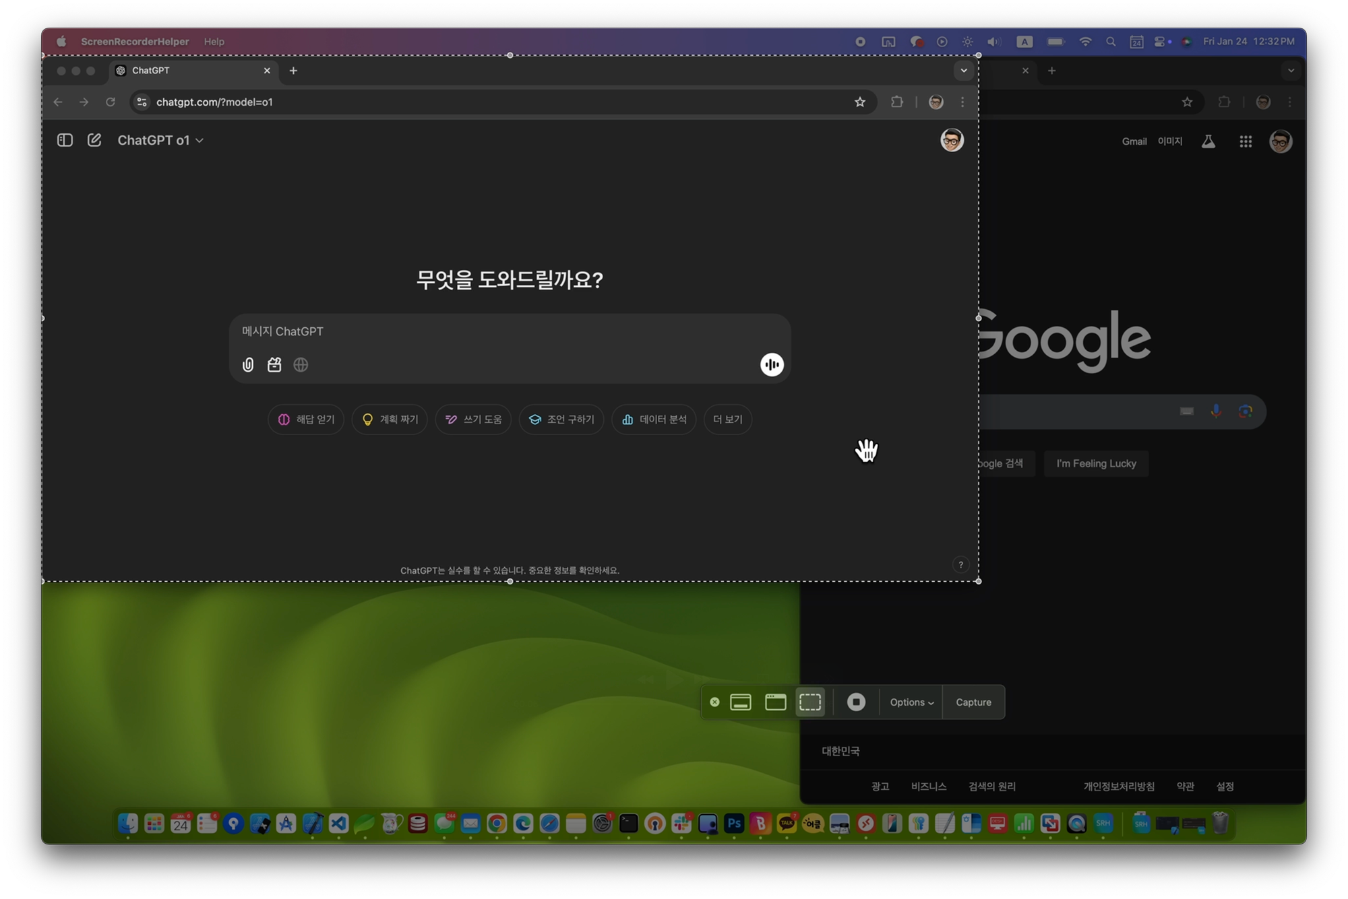Click the 데이터 분석 suggestion chip
Screen dimensions: 1348x899
coord(653,419)
